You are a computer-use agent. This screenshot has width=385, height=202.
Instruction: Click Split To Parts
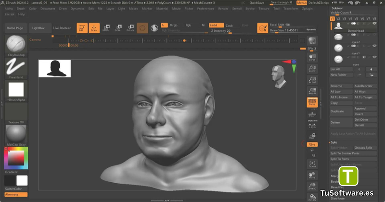pos(353,159)
